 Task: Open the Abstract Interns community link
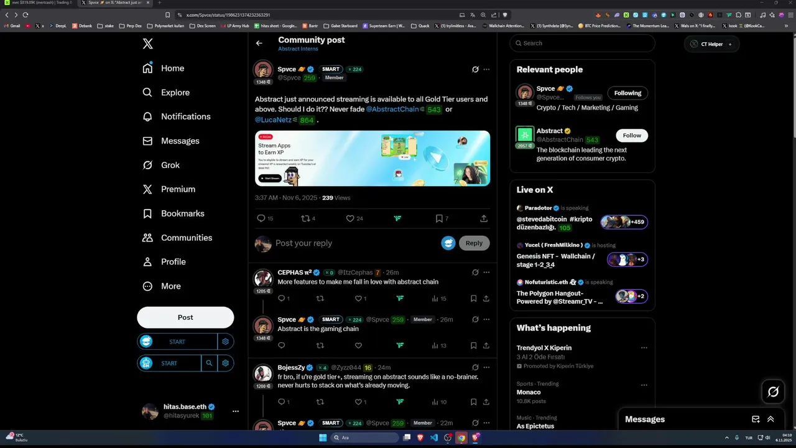298,49
